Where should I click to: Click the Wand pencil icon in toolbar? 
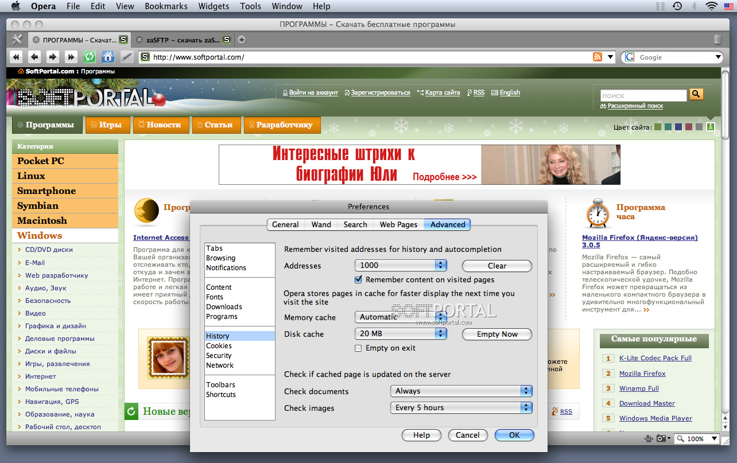126,57
